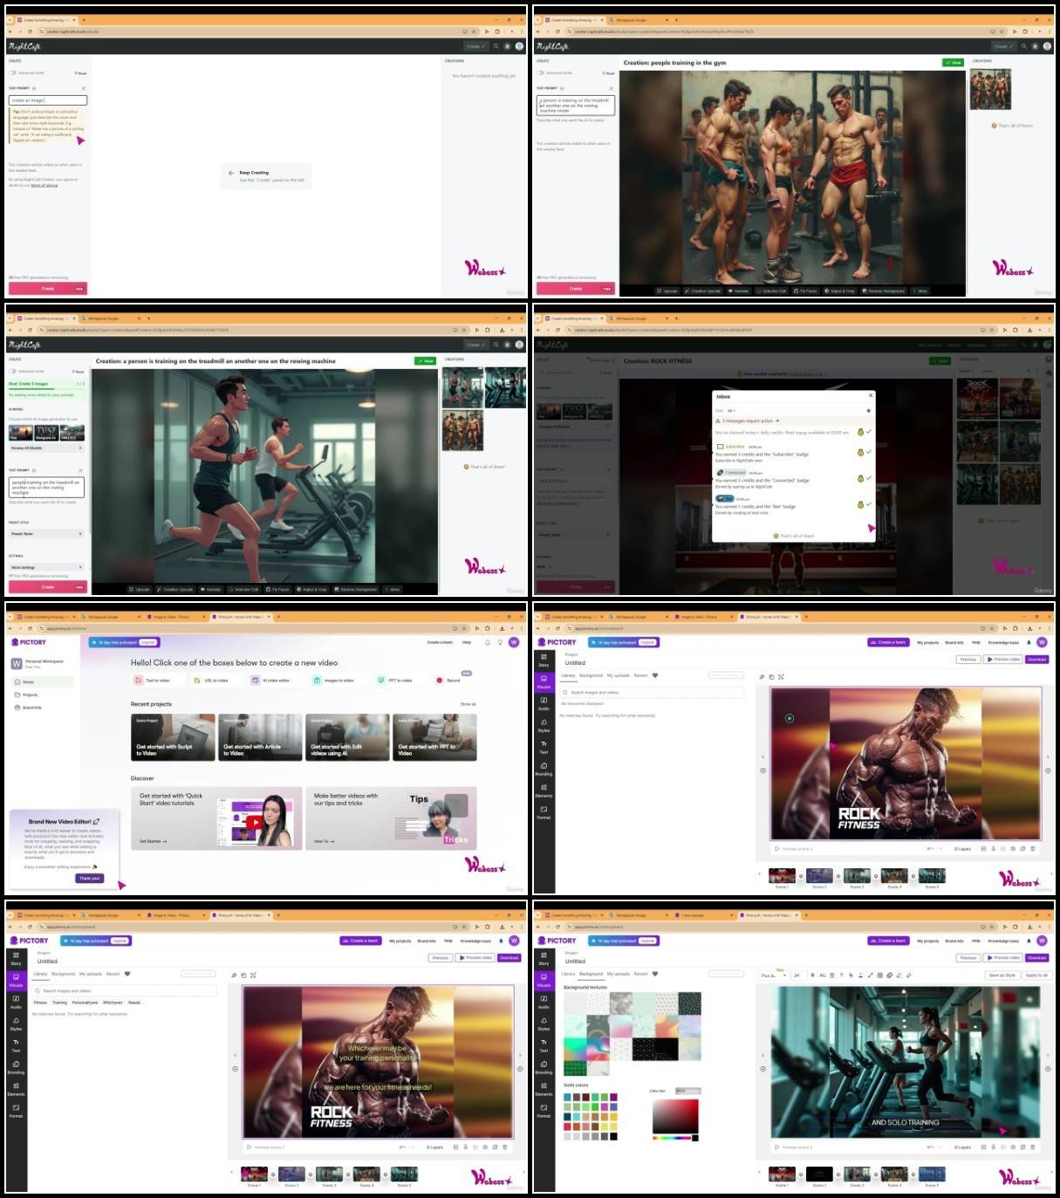Click Previous in the 'No keywords displayed' editor

pos(968,660)
